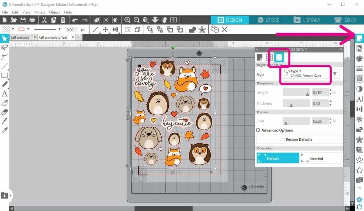Expand the Advanced Options section
This screenshot has height=211, width=364.
258,130
